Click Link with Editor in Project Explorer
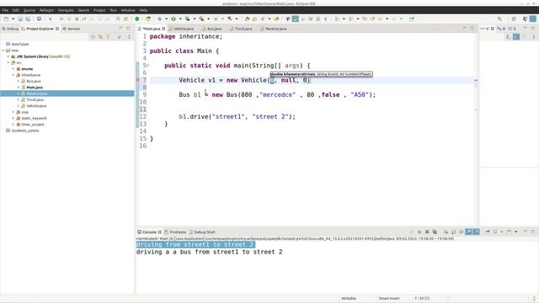This screenshot has width=539, height=303. point(100,37)
